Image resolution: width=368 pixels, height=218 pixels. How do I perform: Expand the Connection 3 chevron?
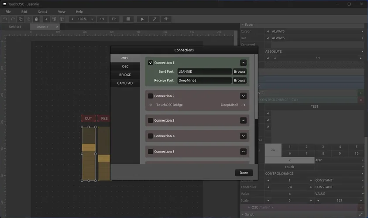tap(243, 120)
